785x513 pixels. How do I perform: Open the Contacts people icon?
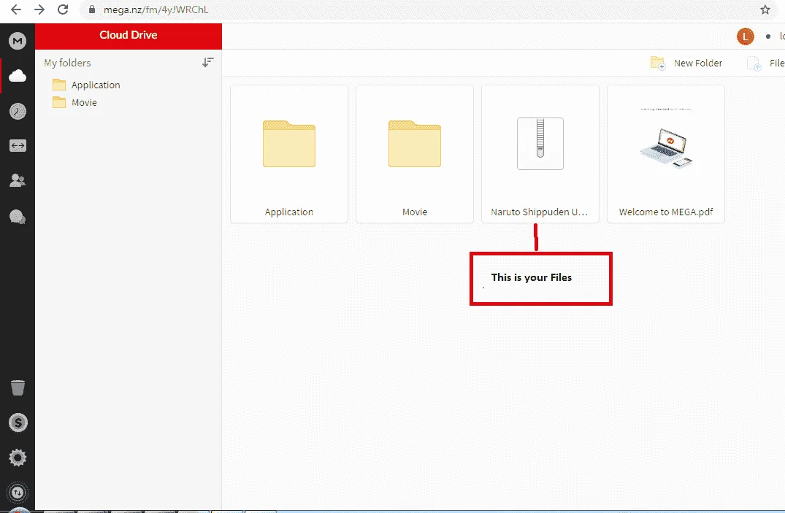tap(18, 180)
